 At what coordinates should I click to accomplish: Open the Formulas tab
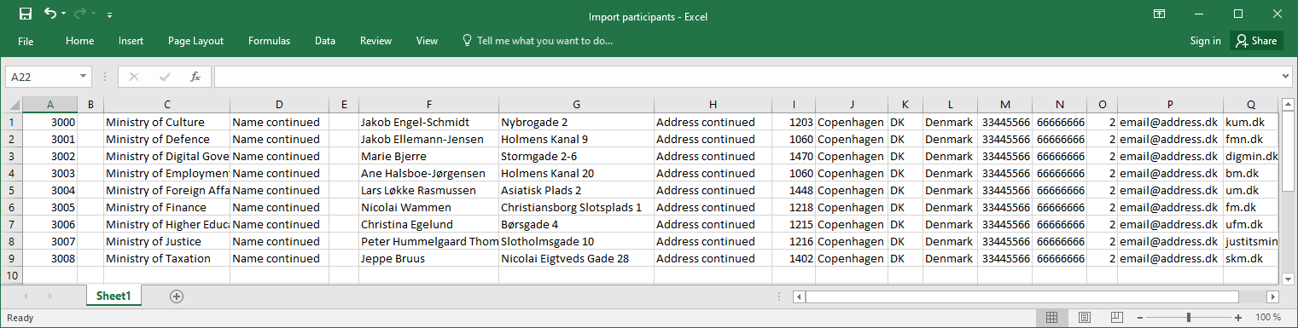point(269,41)
